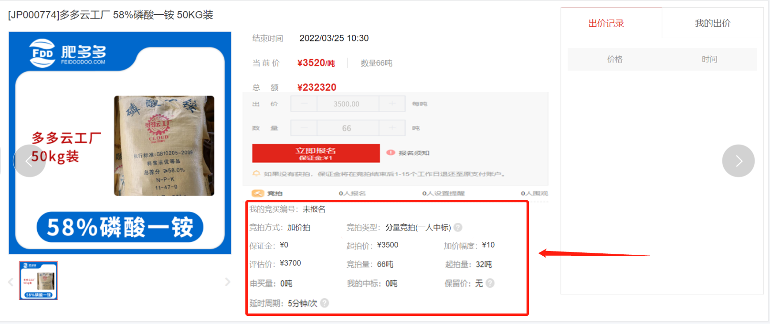This screenshot has width=770, height=324.
Task: Click the 出价 field showing 3500.00
Action: tap(347, 104)
